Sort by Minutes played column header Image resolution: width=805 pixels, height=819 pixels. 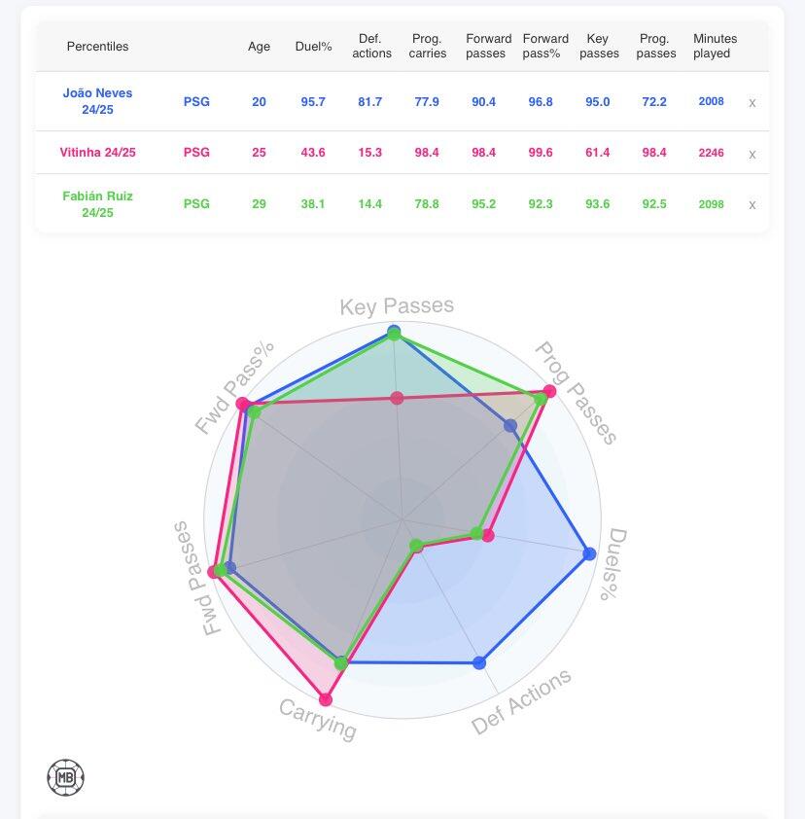point(715,46)
